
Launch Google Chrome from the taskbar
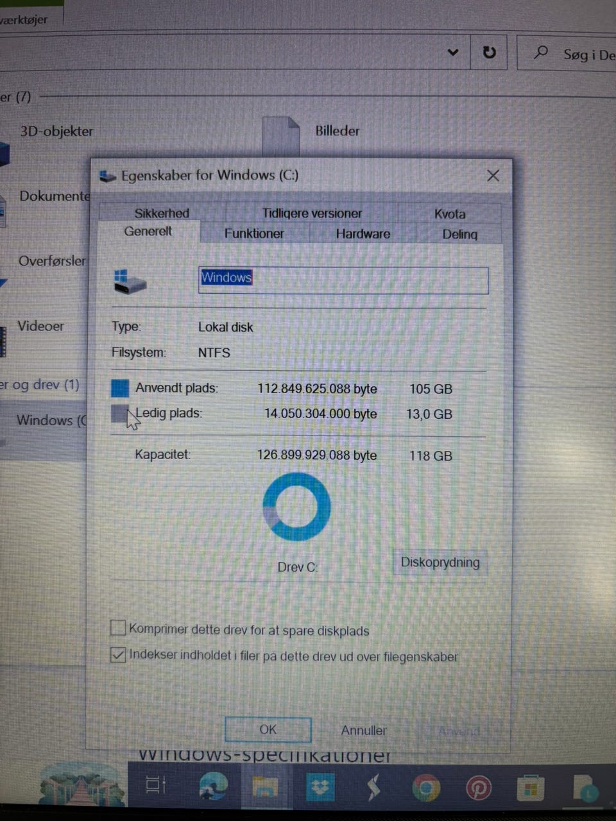pyautogui.click(x=426, y=788)
